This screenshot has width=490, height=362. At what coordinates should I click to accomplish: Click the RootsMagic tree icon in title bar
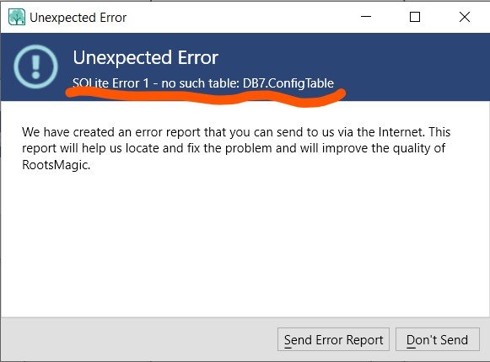(x=17, y=17)
